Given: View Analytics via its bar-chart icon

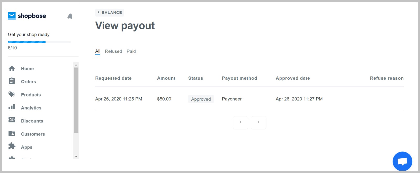Looking at the screenshot, I should (x=12, y=107).
